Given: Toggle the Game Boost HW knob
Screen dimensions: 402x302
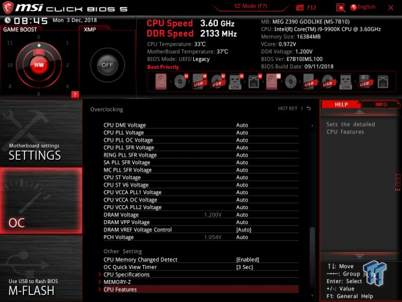Looking at the screenshot, I should (x=39, y=65).
